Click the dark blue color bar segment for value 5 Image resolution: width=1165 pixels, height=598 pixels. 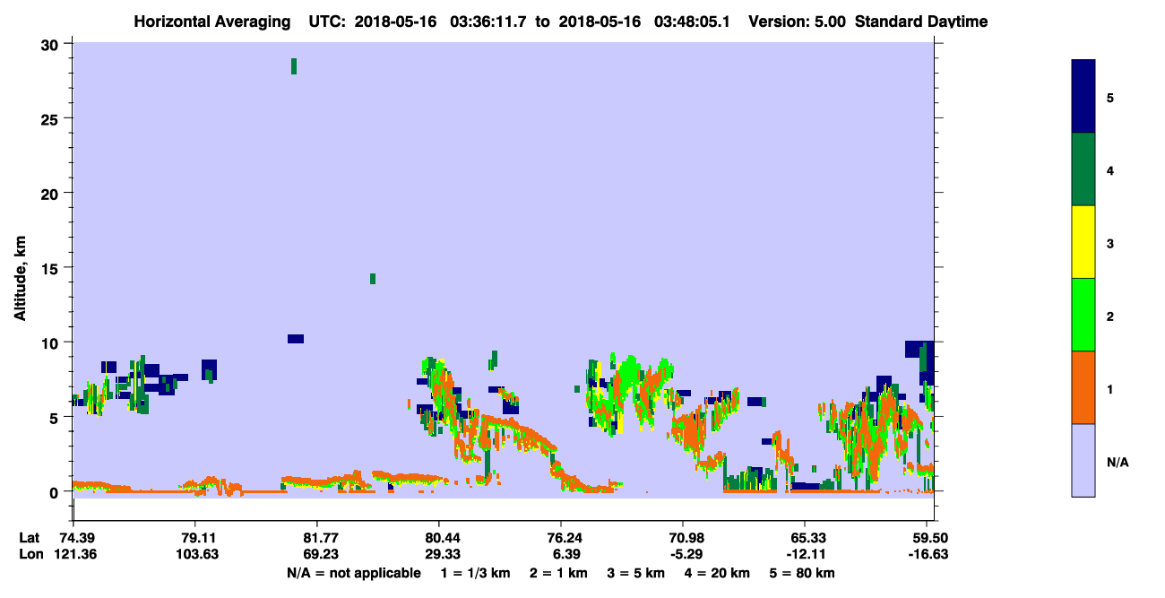[1083, 96]
